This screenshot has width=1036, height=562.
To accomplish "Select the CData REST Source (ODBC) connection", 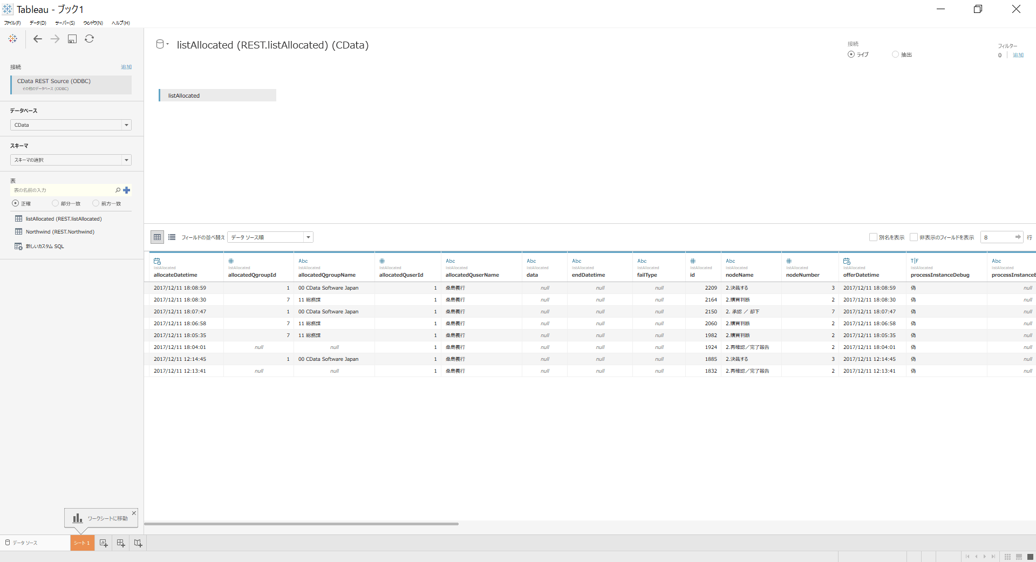I will click(71, 85).
